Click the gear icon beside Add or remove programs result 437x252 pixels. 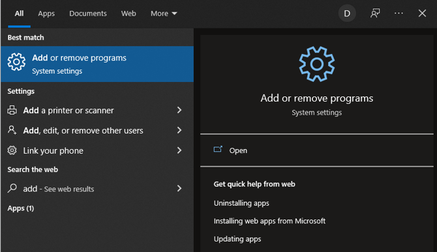click(x=16, y=62)
